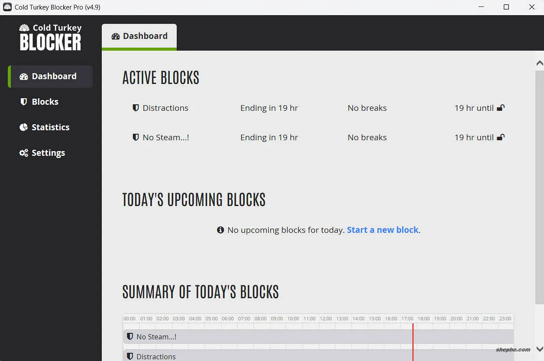This screenshot has width=544, height=361.
Task: Click the unlock padlock icon for Distractions
Action: 501,108
